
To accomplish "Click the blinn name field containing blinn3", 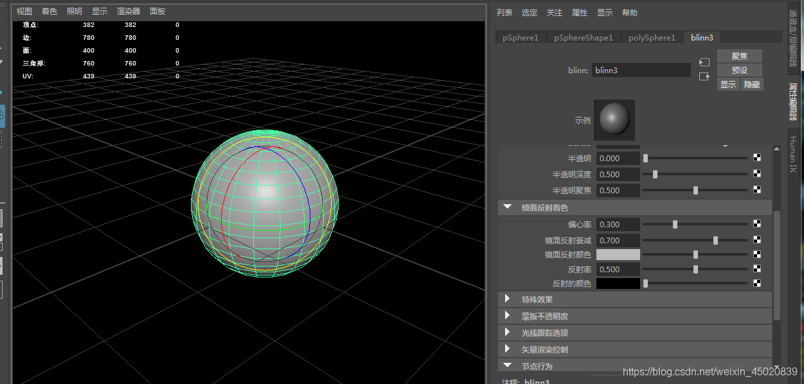I will pyautogui.click(x=641, y=70).
